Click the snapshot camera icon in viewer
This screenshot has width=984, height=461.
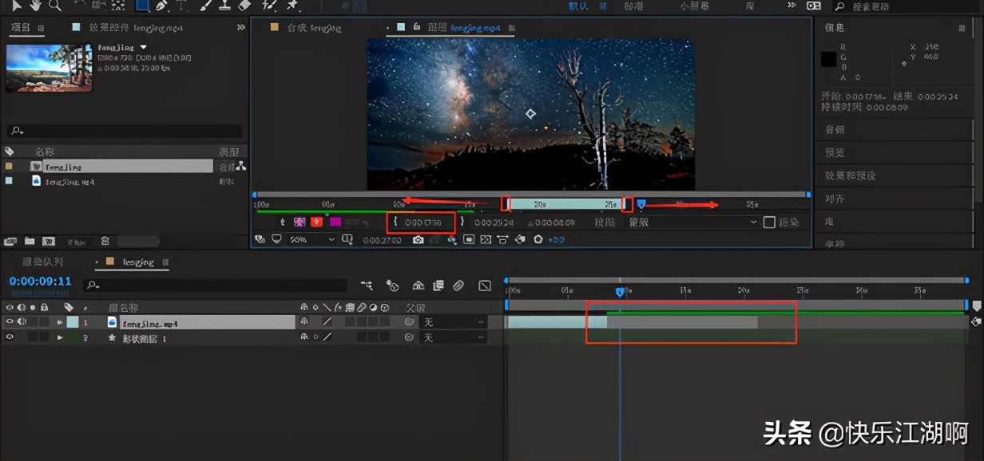(x=418, y=239)
